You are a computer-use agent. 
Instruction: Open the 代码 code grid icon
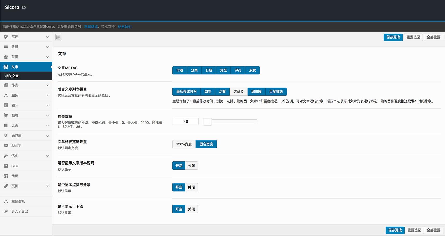tap(6, 176)
